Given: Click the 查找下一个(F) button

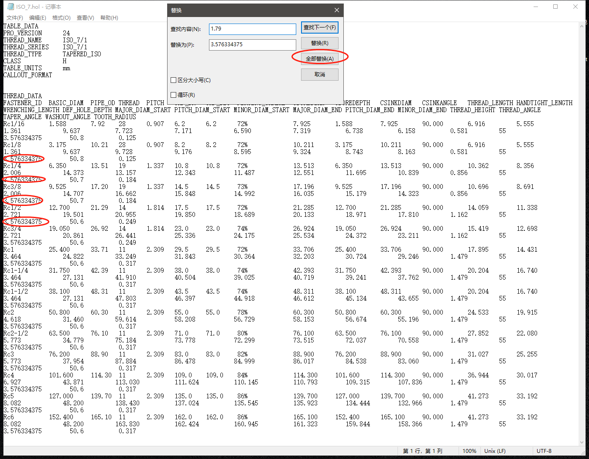Looking at the screenshot, I should tap(319, 27).
